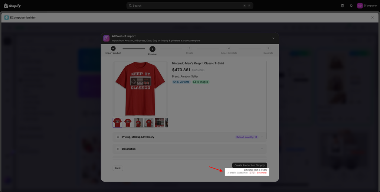This screenshot has width=380, height=192.
Task: Select the Generate step 5
Action: pyautogui.click(x=268, y=51)
